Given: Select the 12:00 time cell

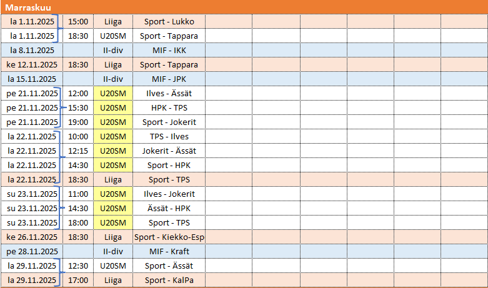Looking at the screenshot, I should pos(78,93).
